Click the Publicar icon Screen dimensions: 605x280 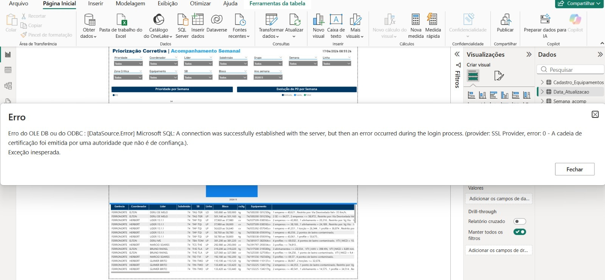click(x=505, y=20)
